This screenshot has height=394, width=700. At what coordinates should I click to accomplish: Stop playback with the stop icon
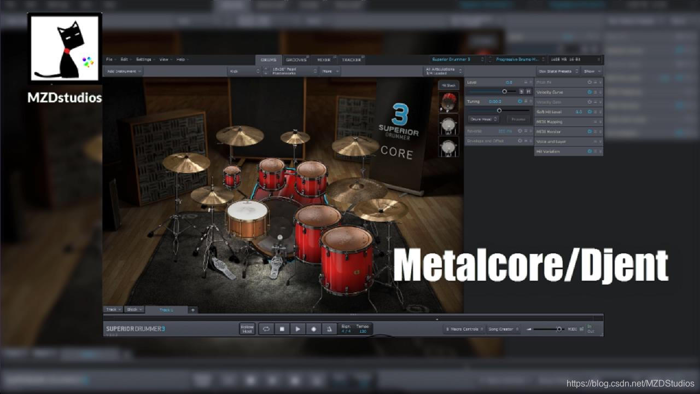click(282, 329)
